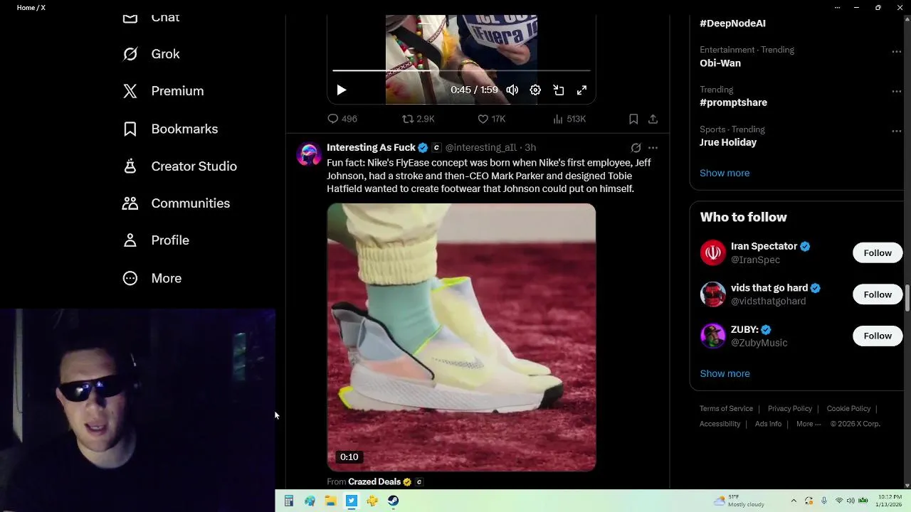Open the volume tray icon
The width and height of the screenshot is (911, 512).
[x=851, y=501]
